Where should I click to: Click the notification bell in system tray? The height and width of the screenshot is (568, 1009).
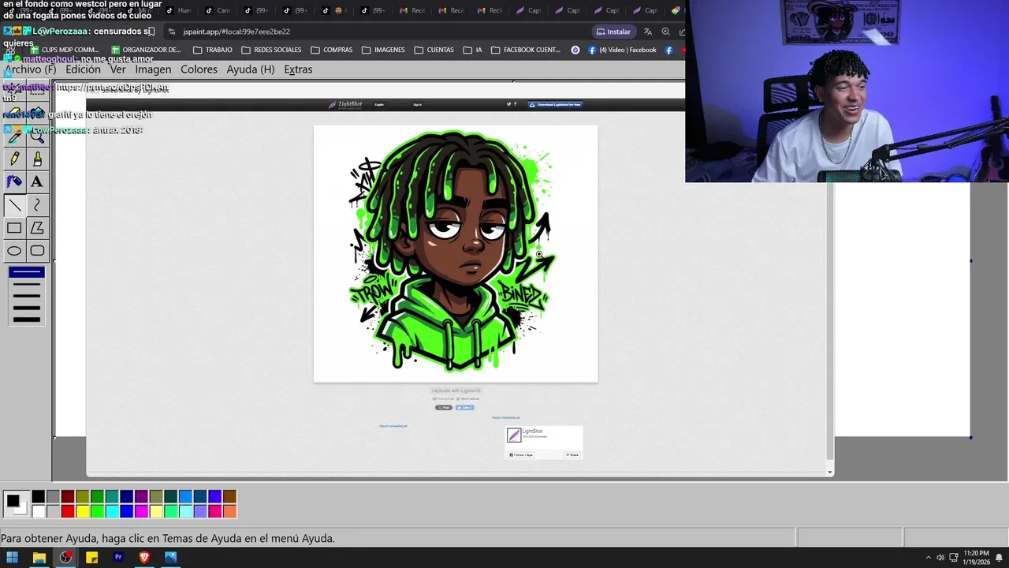1000,558
